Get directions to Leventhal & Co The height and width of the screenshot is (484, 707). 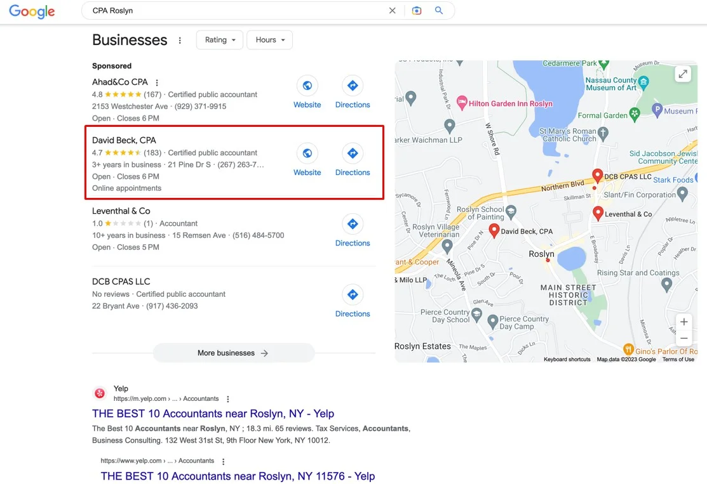353,224
